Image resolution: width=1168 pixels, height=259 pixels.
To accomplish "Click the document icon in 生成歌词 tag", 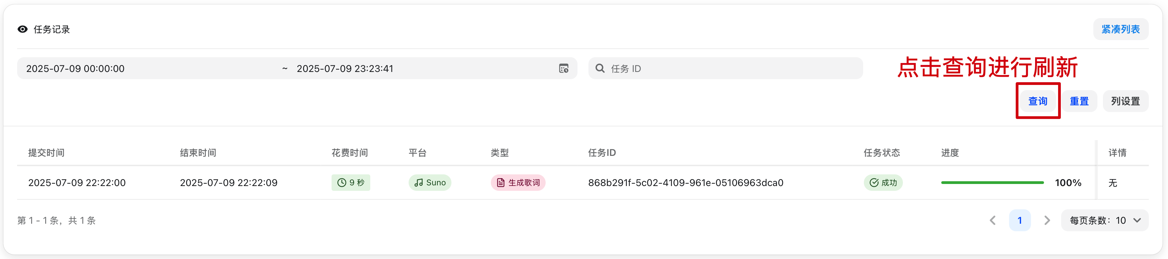I will 500,183.
